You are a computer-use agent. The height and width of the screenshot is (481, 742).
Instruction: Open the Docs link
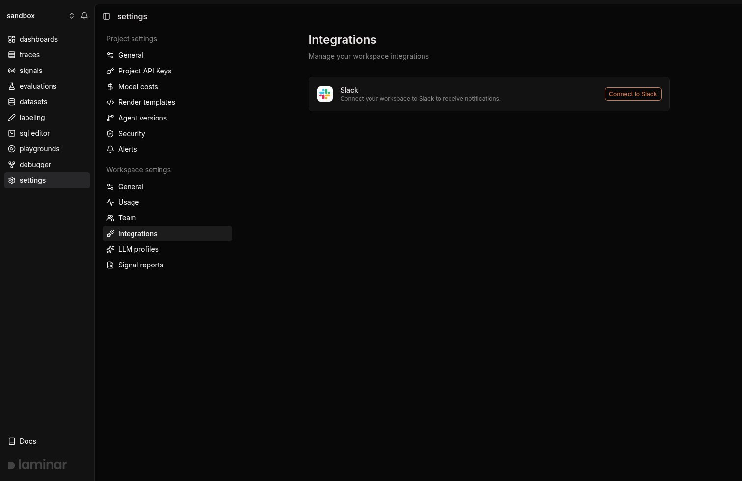click(x=47, y=441)
